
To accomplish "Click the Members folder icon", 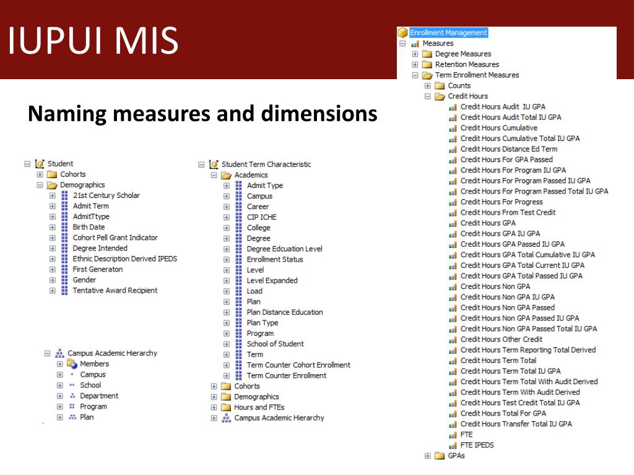I will pyautogui.click(x=72, y=364).
